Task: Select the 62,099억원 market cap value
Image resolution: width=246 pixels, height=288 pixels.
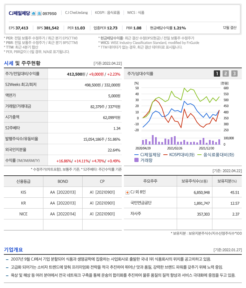Action: (x=112, y=118)
